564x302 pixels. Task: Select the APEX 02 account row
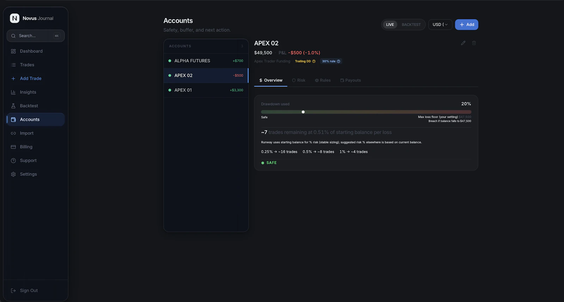[x=206, y=75]
